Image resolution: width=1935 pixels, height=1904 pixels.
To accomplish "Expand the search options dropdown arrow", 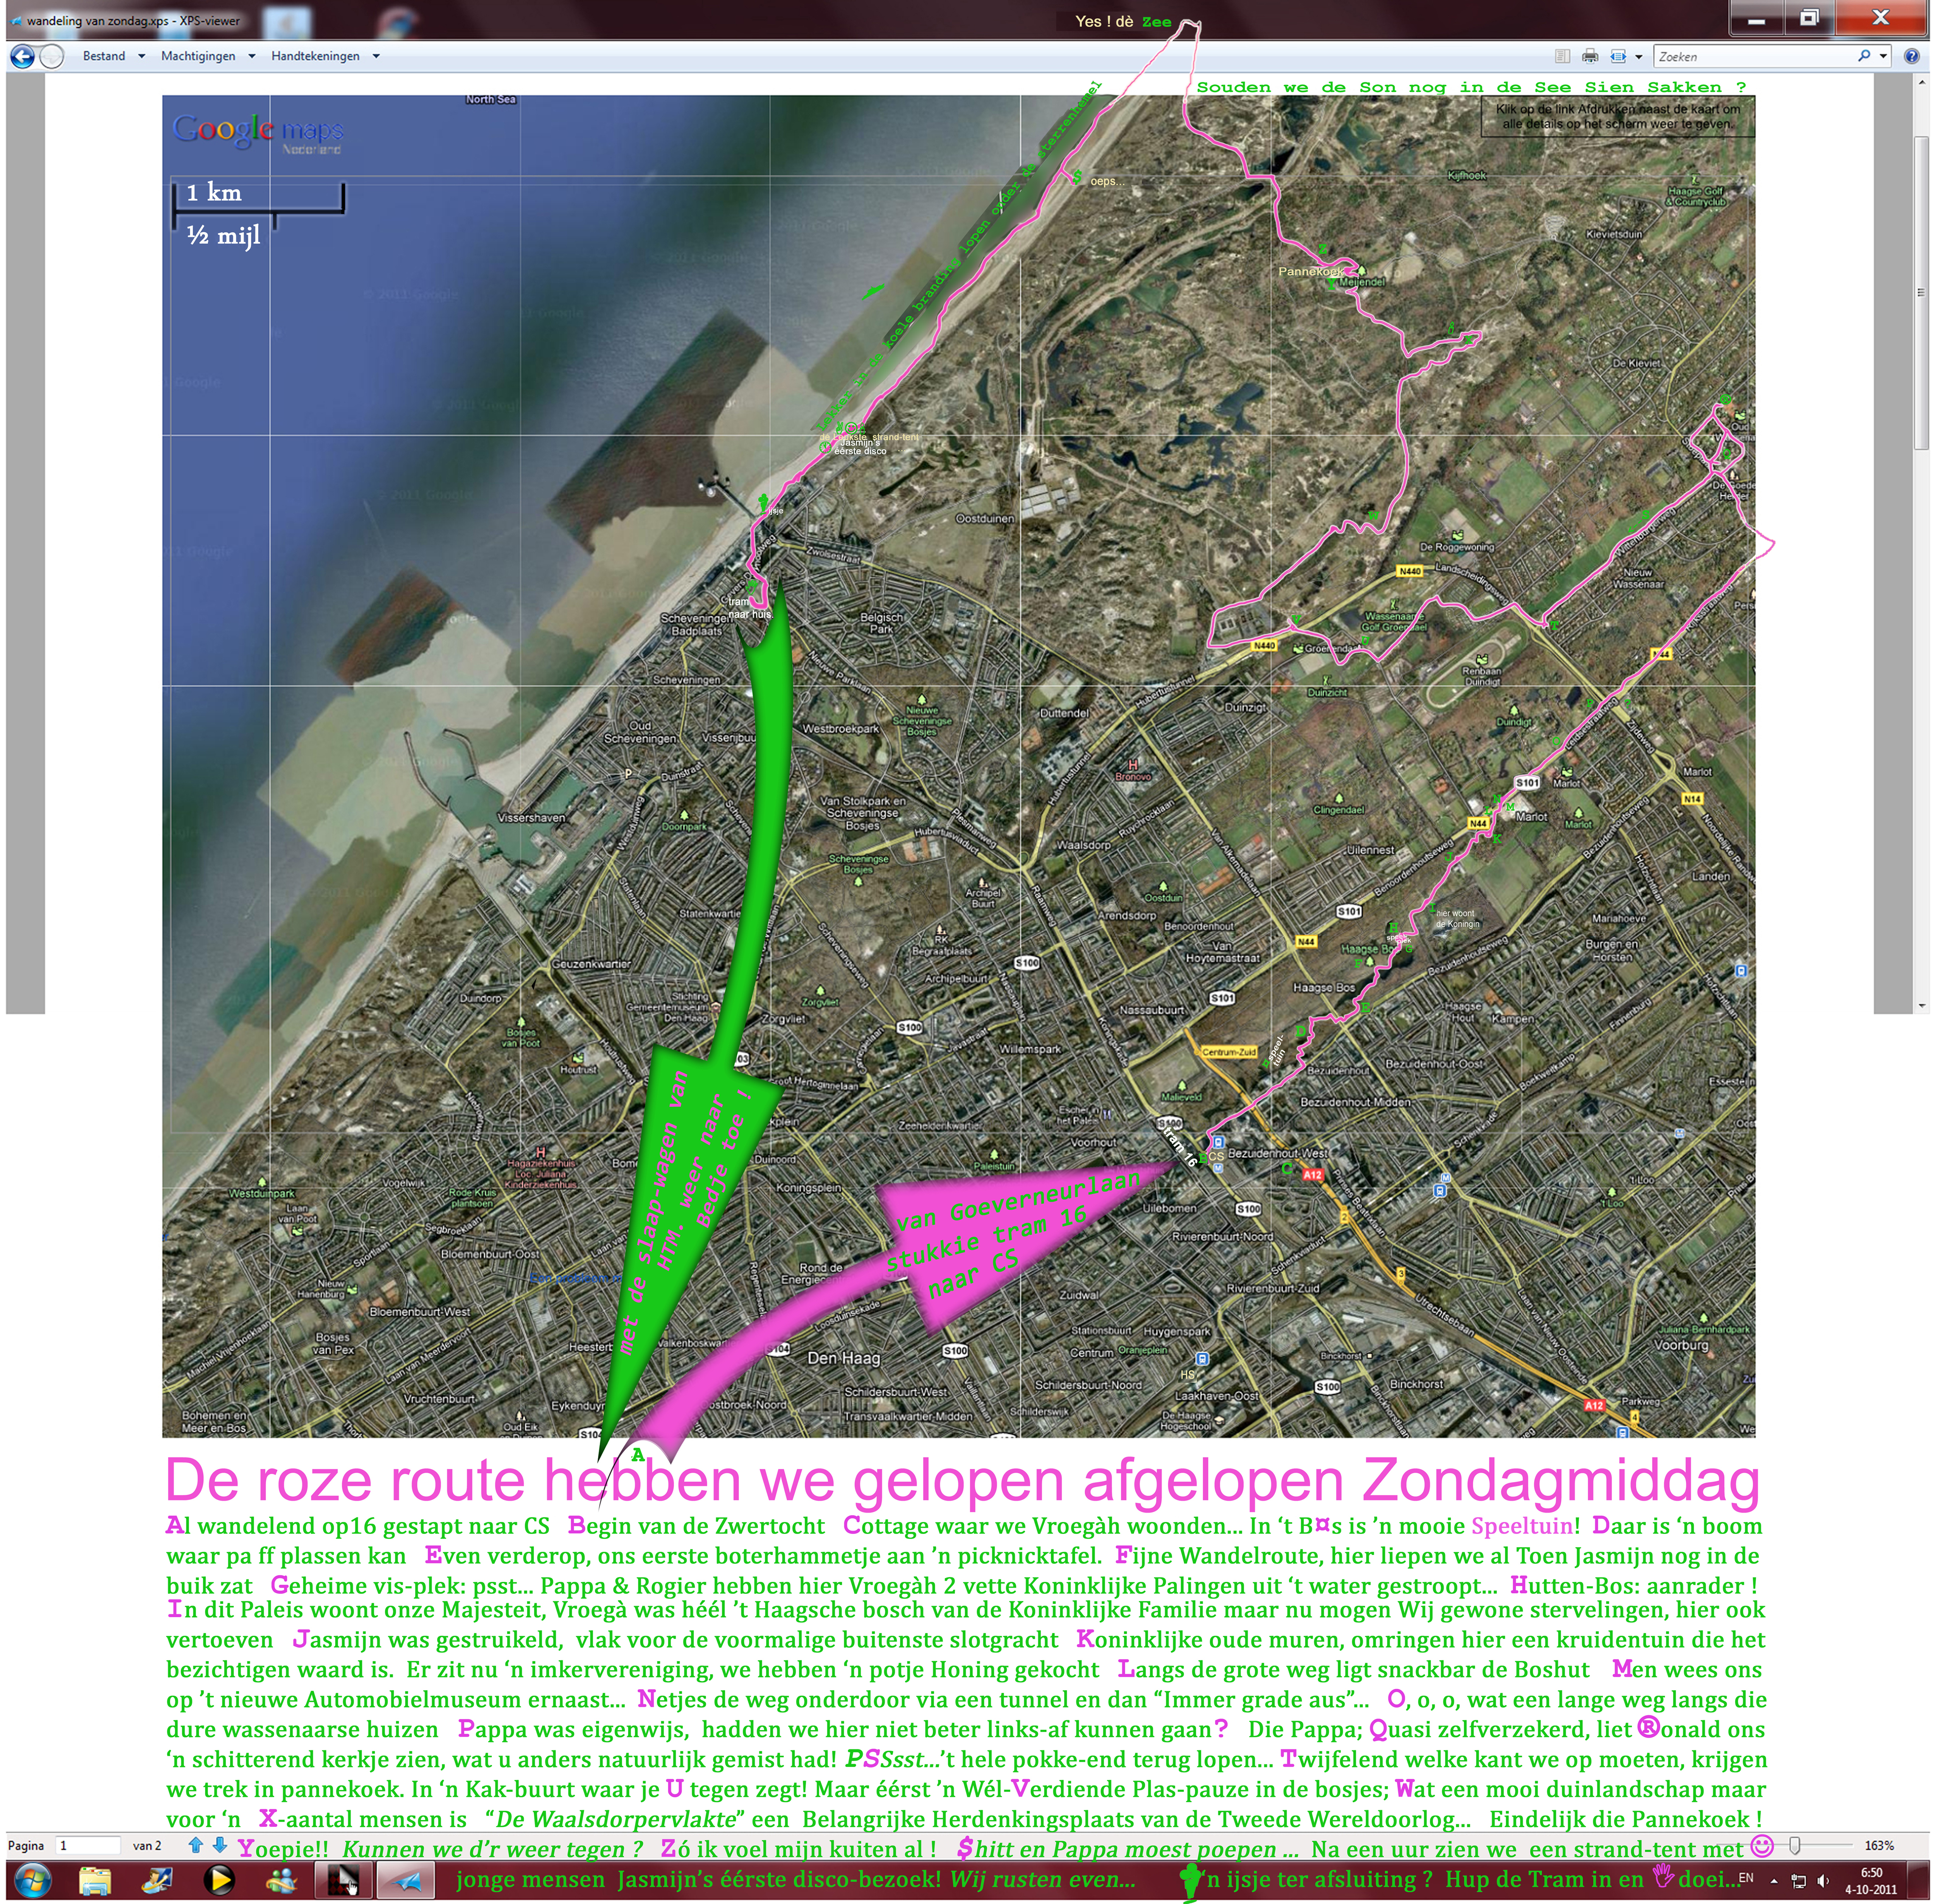I will point(1883,57).
